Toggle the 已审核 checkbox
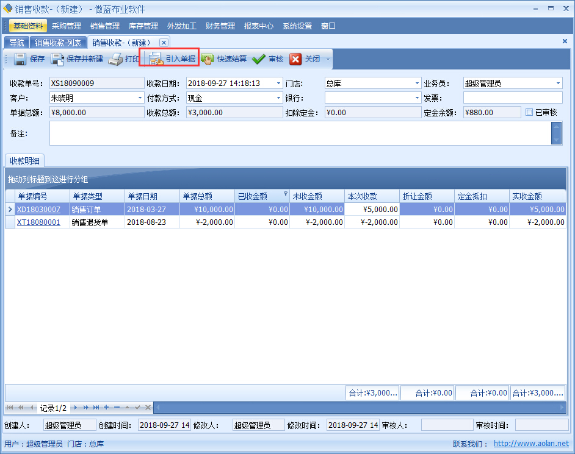This screenshot has width=575, height=454. click(x=529, y=112)
